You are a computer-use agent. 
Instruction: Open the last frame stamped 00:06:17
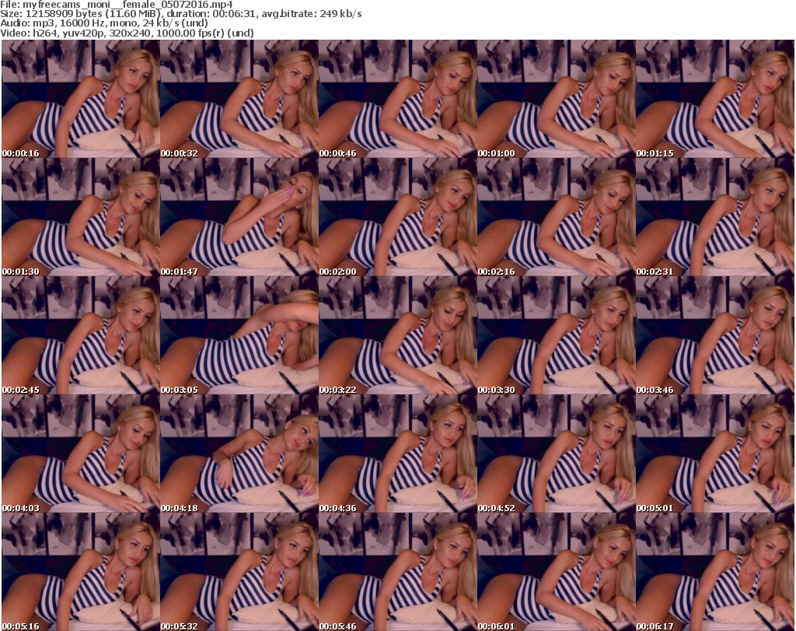click(715, 572)
